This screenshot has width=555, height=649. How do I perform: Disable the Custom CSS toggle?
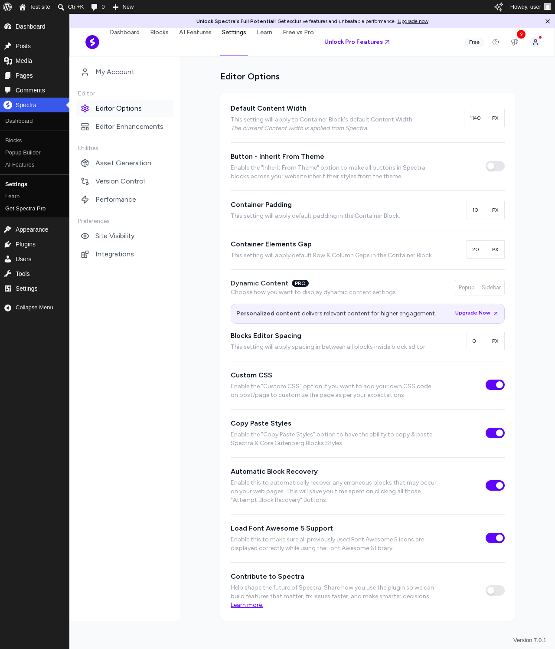tap(495, 385)
